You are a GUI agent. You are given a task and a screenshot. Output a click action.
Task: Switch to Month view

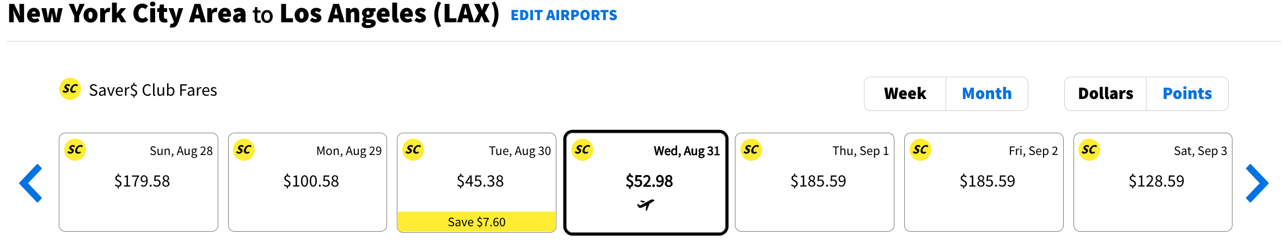click(x=986, y=94)
